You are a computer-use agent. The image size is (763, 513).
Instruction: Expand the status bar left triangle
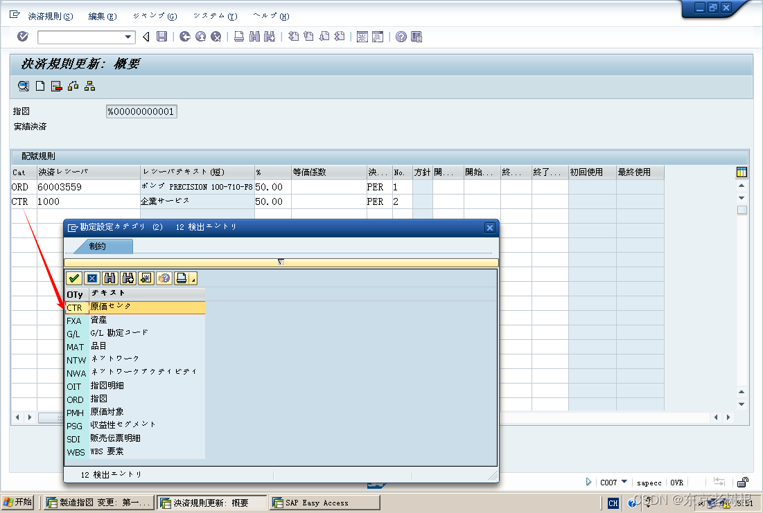coord(588,482)
